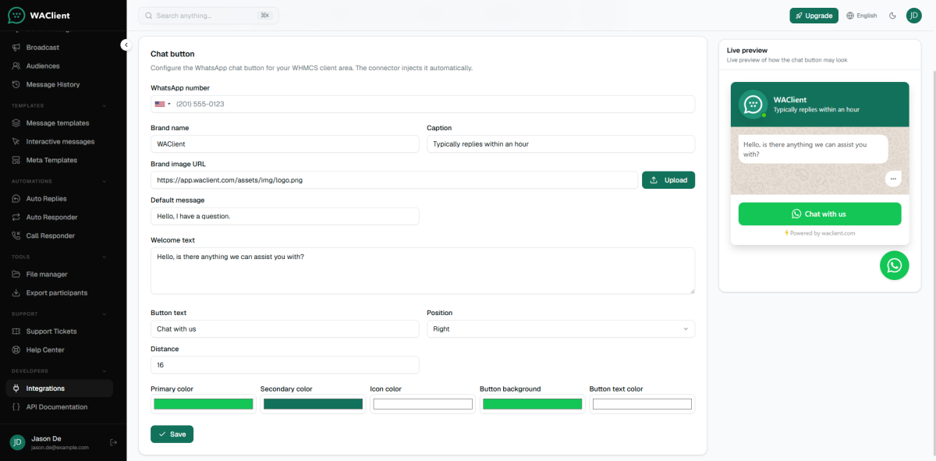Viewport: 936px width, 461px height.
Task: Click the Caption field
Action: click(561, 144)
